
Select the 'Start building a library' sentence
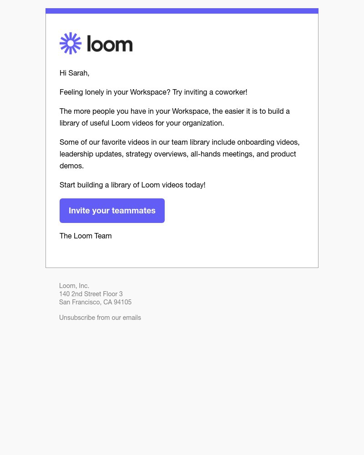tap(132, 185)
